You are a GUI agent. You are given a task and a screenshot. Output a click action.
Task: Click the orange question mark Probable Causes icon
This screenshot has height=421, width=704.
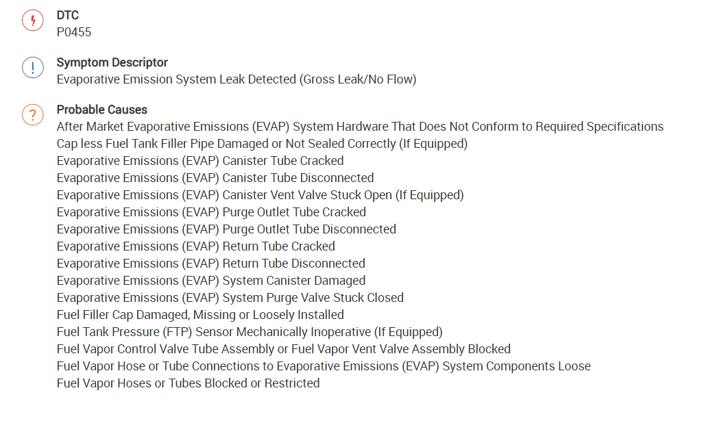tap(32, 114)
